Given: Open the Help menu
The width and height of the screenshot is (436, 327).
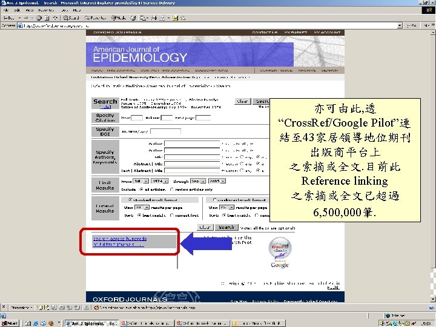Looking at the screenshot, I should (77, 10).
